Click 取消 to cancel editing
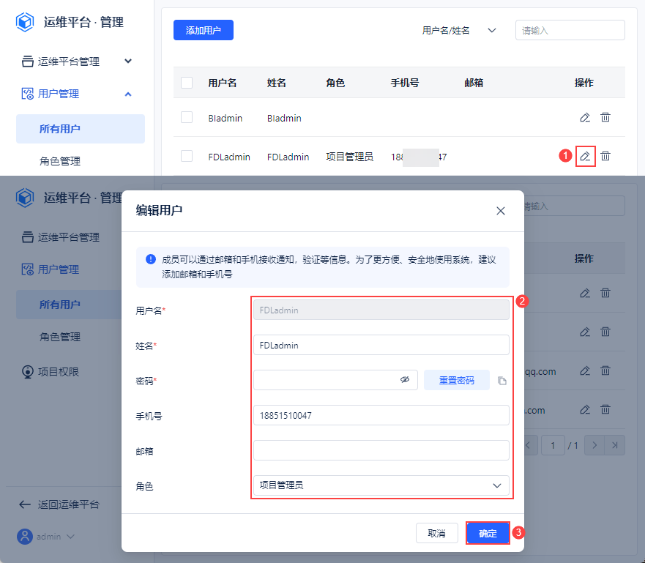The height and width of the screenshot is (563, 645). (x=437, y=534)
